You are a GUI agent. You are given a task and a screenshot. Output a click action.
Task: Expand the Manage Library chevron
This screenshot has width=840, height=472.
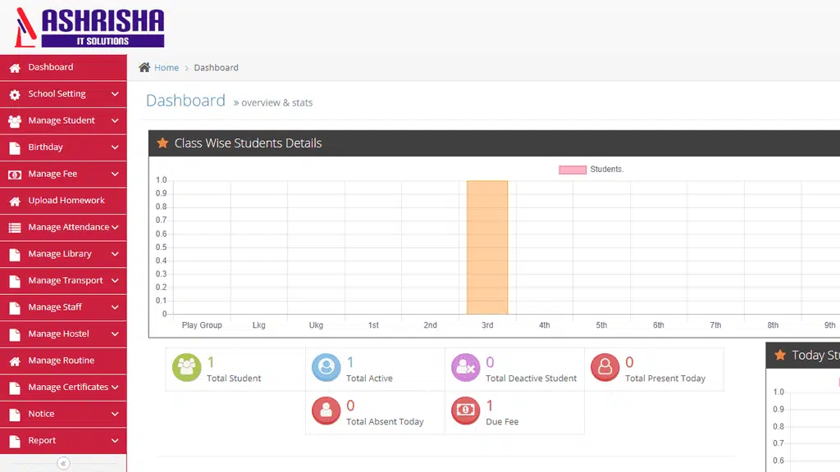tap(115, 254)
